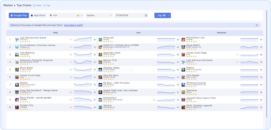Viewport: 271px width, 130px height.
Task: Add Slay the Spire with plus icon
Action: [178, 77]
